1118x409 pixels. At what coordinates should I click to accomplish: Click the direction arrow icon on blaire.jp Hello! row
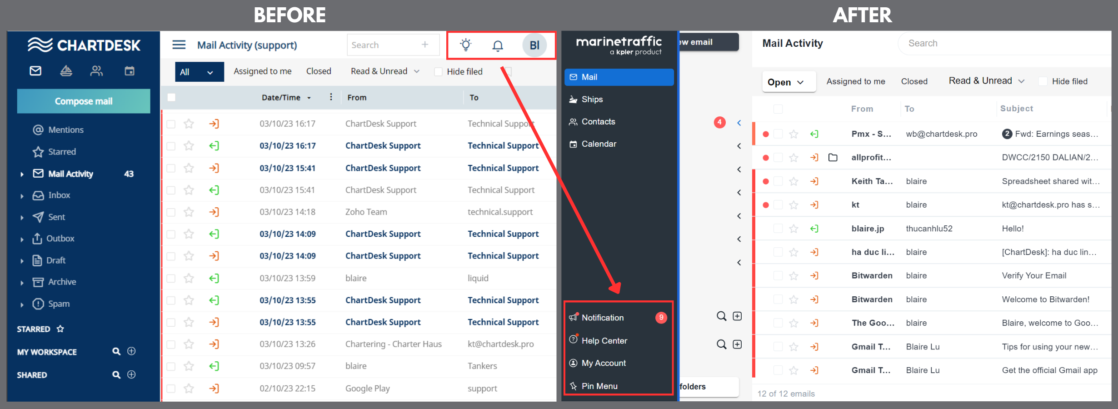click(814, 229)
